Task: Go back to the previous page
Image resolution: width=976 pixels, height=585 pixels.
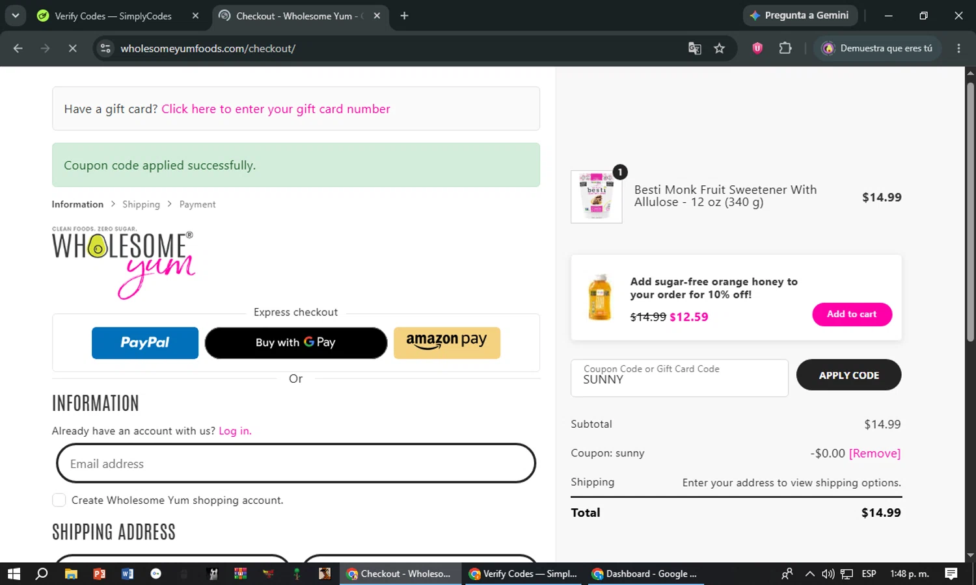Action: [18, 48]
